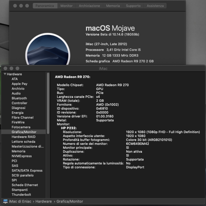Viewport: 206px width, 206px height.
Task: Click the ID dispositivo value 0x6810
Action: click(102, 109)
